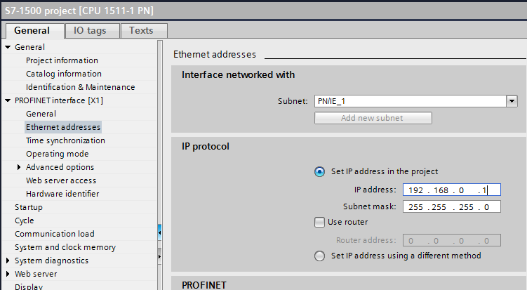The image size is (527, 290).
Task: Collapse the PROFINET interface [X1] node
Action: point(8,100)
